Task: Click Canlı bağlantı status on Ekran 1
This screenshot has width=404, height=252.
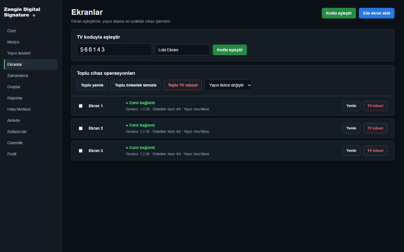Action: tap(140, 103)
